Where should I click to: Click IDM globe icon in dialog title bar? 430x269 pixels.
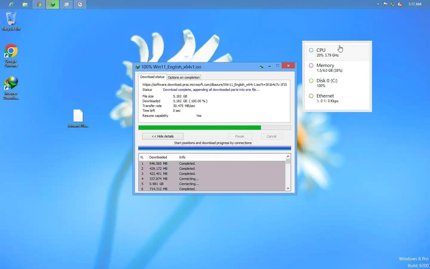(x=137, y=67)
